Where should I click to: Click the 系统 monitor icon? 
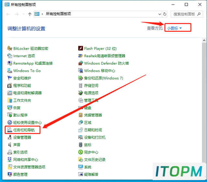(81, 167)
